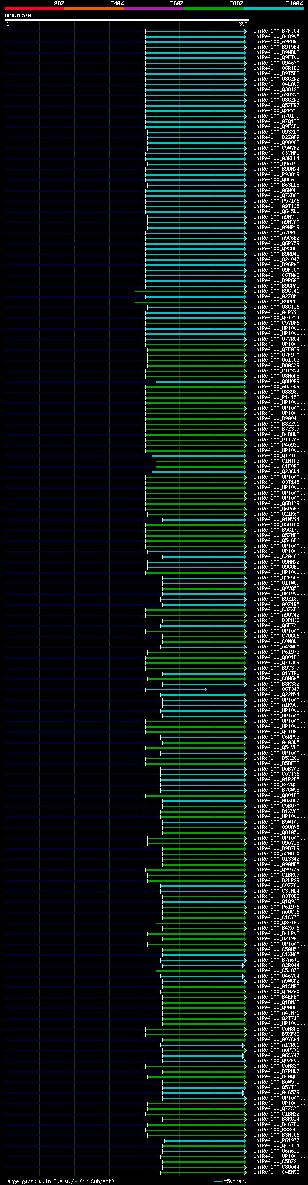Click the UniRef100_B9GJ41 label
Image resolution: width=308 pixels, height=1185 pixels.
[276, 291]
